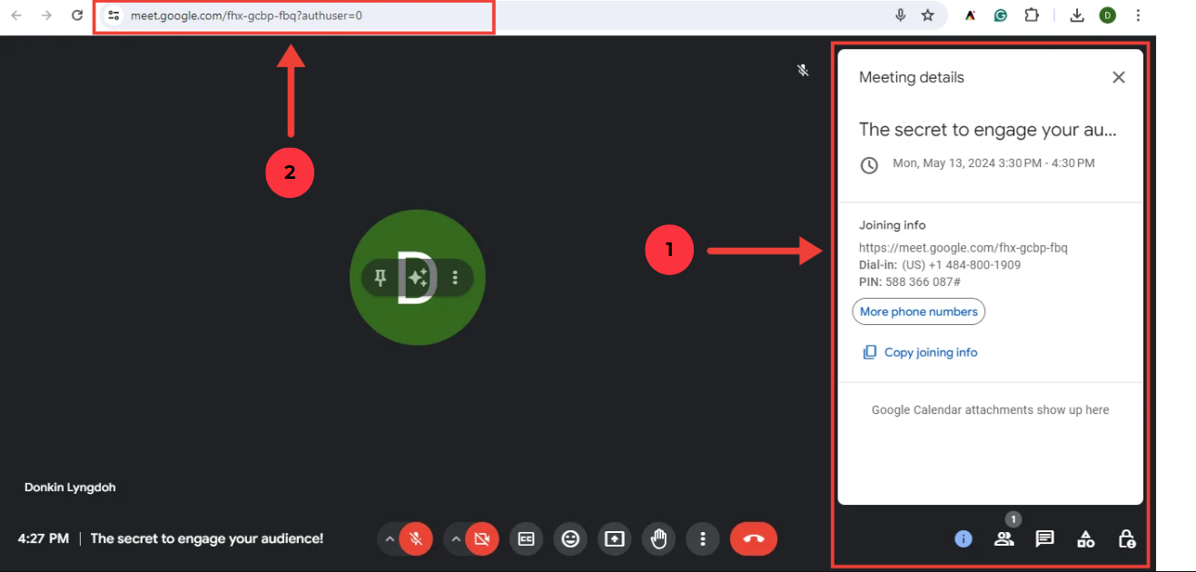Pin the participant tile with pin icon
Viewport: 1196px width, 572px height.
coord(381,278)
